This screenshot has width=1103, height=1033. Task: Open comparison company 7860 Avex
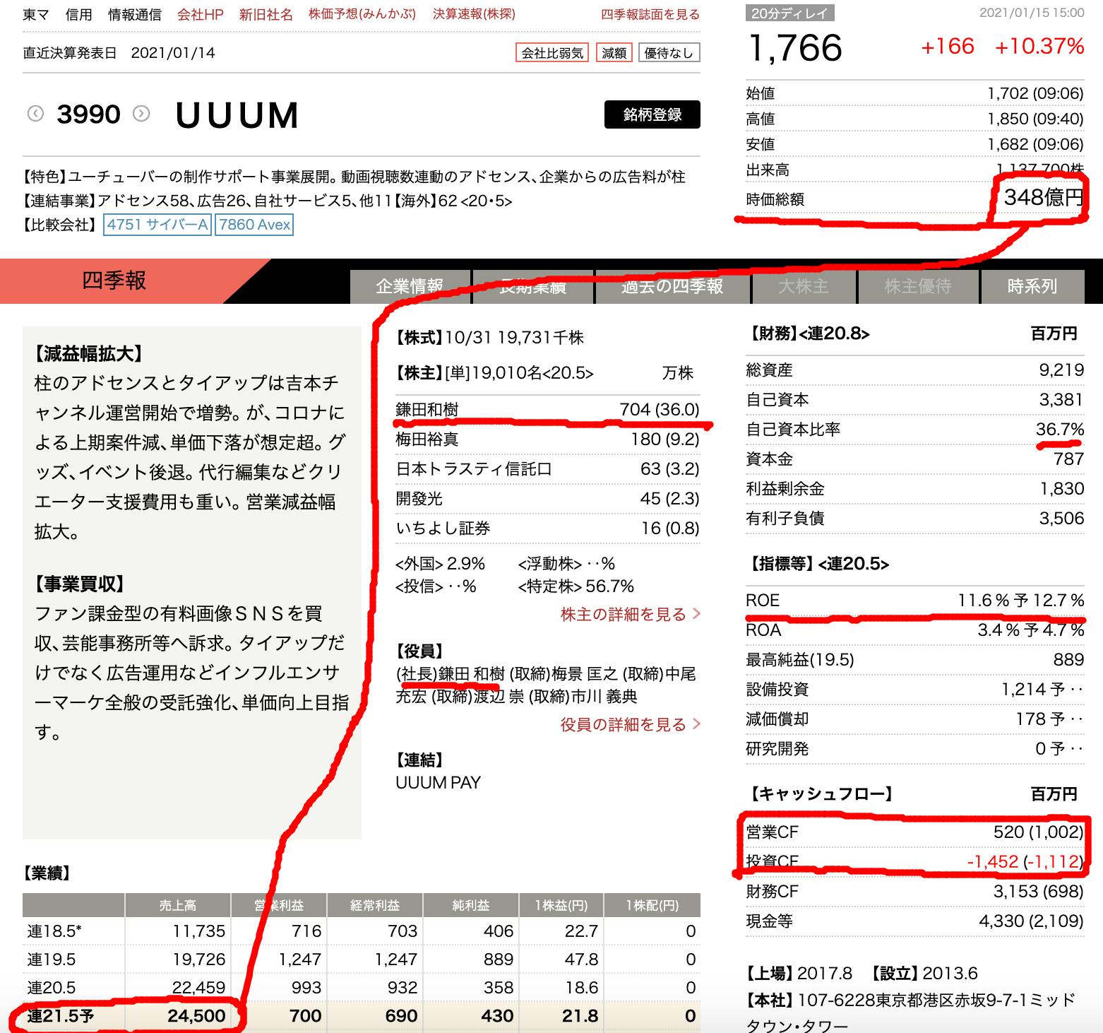click(x=254, y=225)
